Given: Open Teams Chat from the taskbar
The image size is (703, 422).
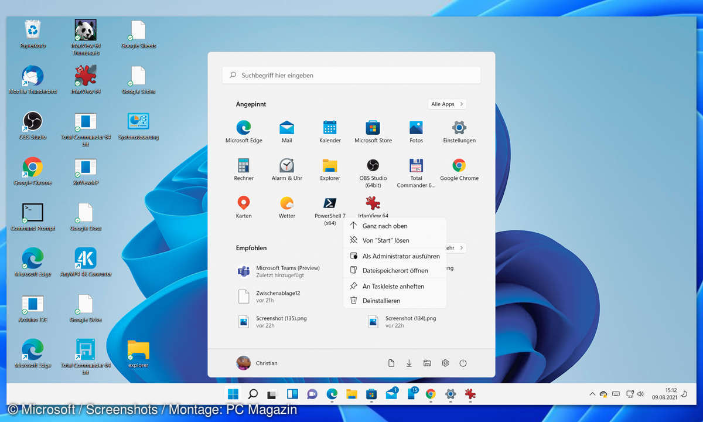Looking at the screenshot, I should [312, 394].
